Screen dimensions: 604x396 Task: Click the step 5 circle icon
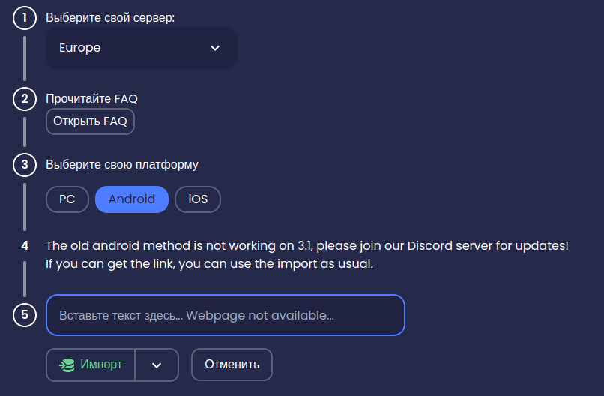click(25, 315)
